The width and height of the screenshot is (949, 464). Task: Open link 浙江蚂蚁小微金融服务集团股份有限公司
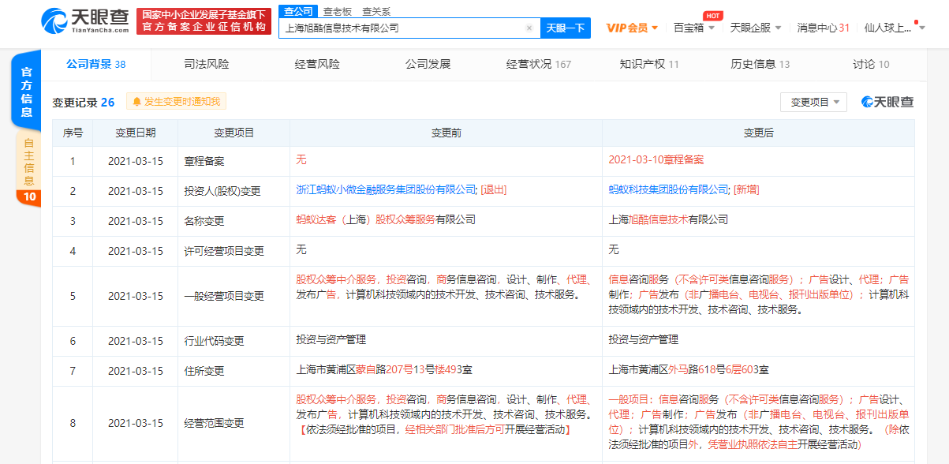[x=387, y=189]
